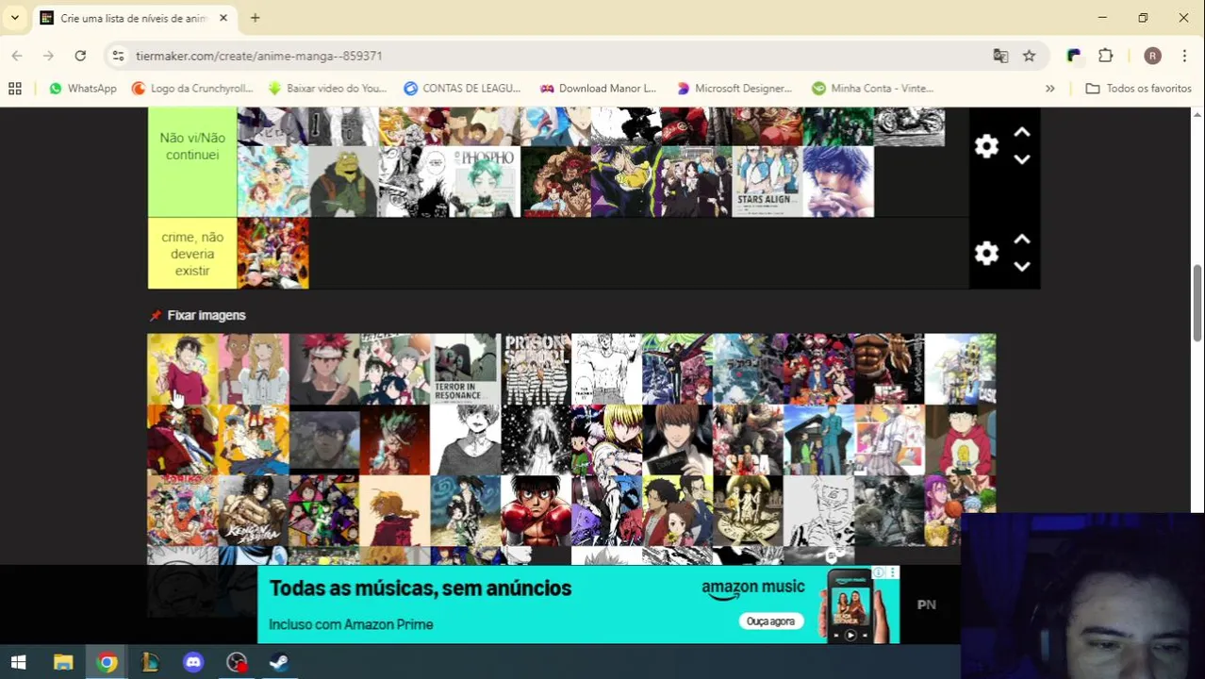Click the 'Não vi/Não continuei' tier label
This screenshot has width=1205, height=679.
coord(192,146)
